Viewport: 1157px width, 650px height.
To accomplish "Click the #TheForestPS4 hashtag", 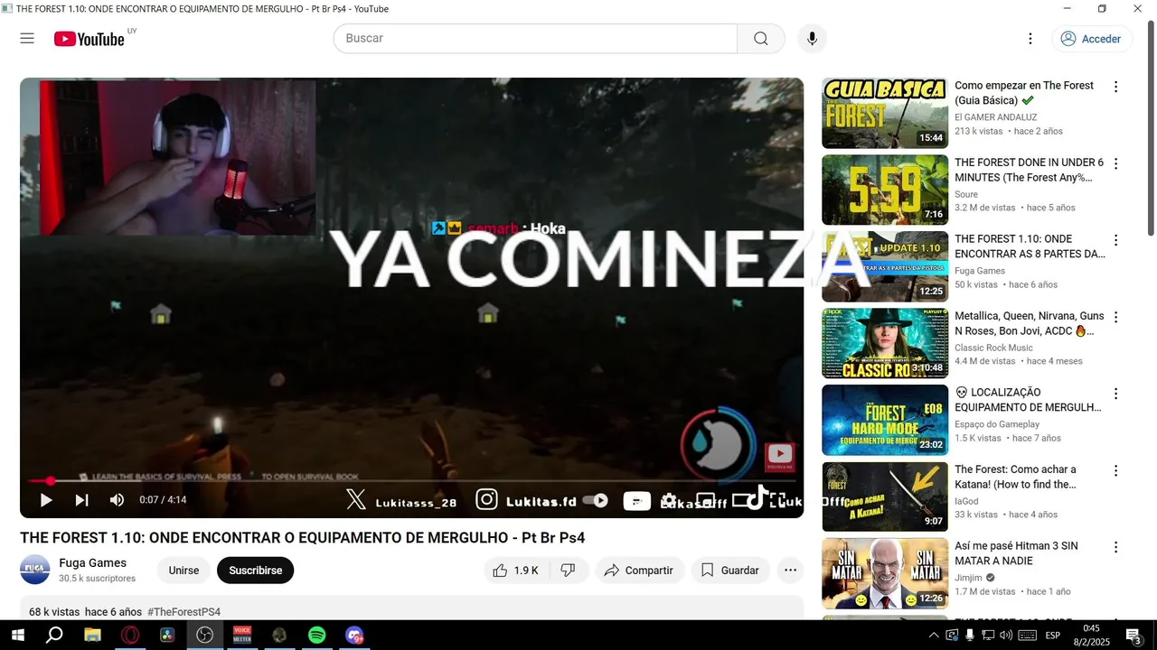I will pos(183,611).
